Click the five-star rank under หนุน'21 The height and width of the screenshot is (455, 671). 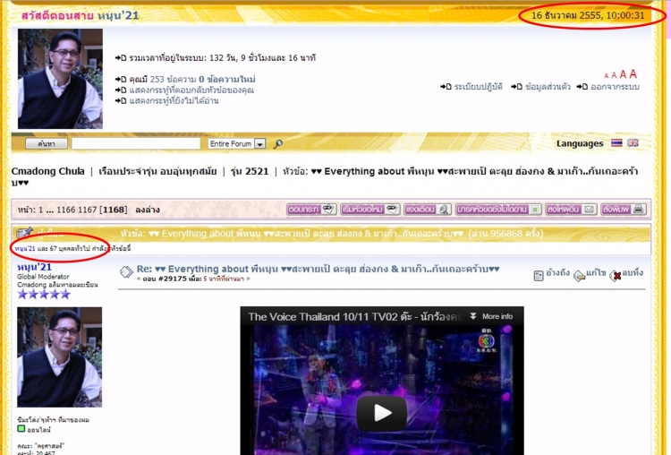44,294
